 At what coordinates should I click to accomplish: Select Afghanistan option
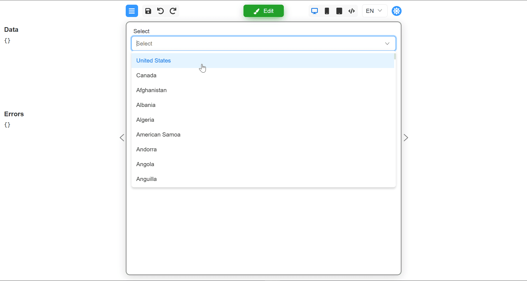pyautogui.click(x=152, y=90)
